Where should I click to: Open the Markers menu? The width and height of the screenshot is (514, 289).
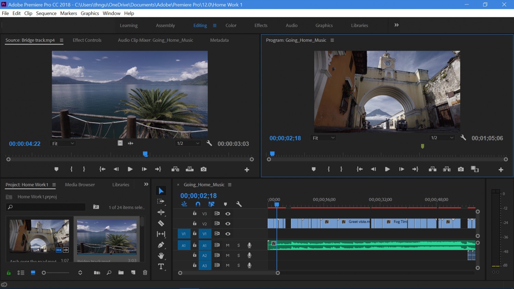pos(69,13)
